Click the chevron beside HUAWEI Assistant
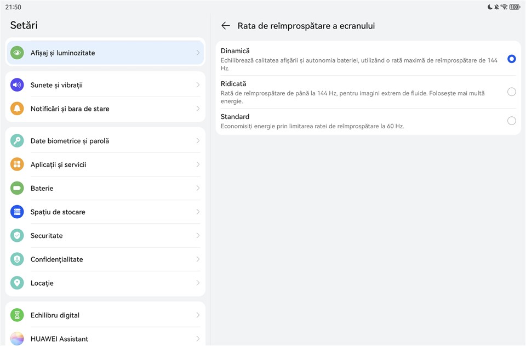Image resolution: width=526 pixels, height=346 pixels. (198, 339)
